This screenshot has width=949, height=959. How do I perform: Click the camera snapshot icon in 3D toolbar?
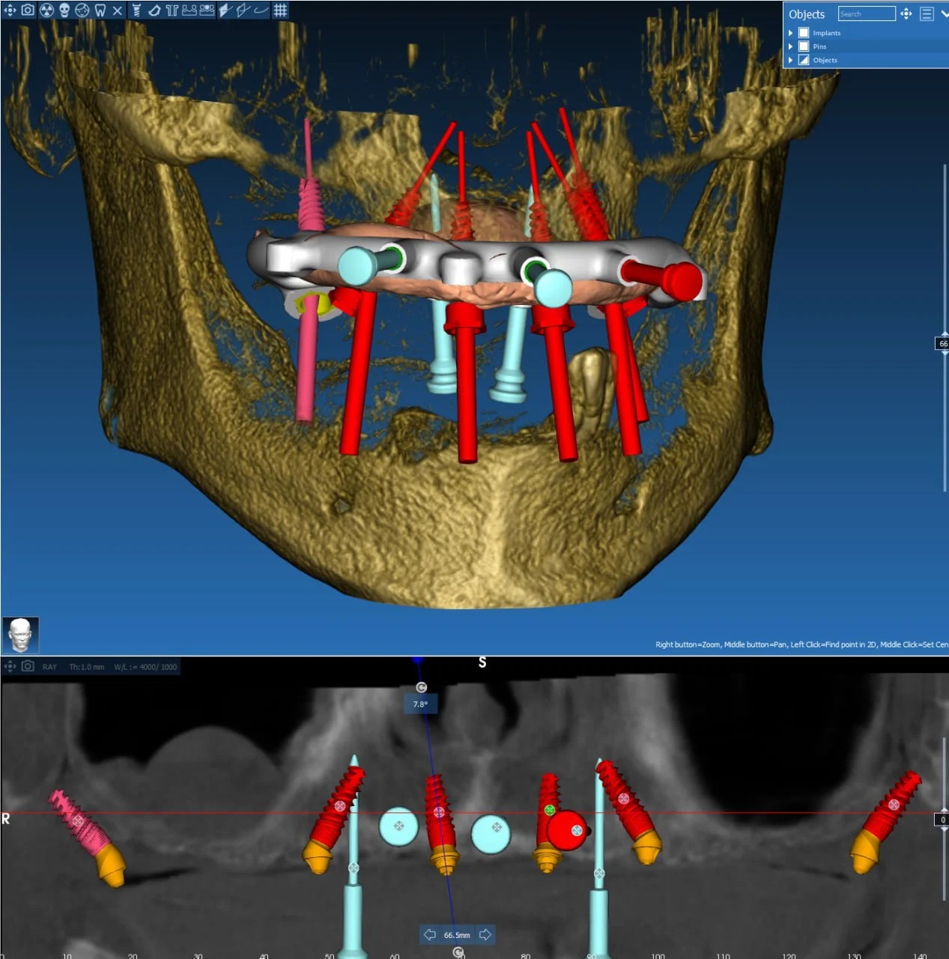(28, 10)
